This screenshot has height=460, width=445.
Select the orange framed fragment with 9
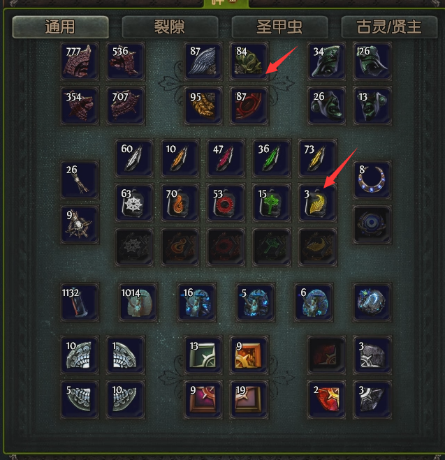click(x=249, y=355)
